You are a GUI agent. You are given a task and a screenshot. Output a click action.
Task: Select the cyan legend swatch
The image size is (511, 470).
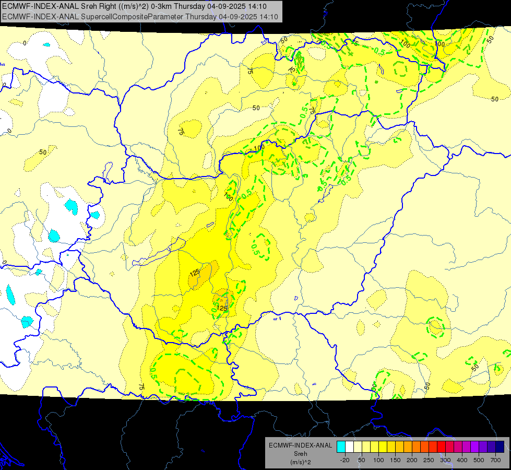coord(341,447)
